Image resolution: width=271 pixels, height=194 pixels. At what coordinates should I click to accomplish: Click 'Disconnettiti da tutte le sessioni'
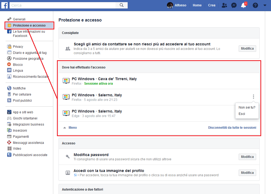tap(232, 128)
